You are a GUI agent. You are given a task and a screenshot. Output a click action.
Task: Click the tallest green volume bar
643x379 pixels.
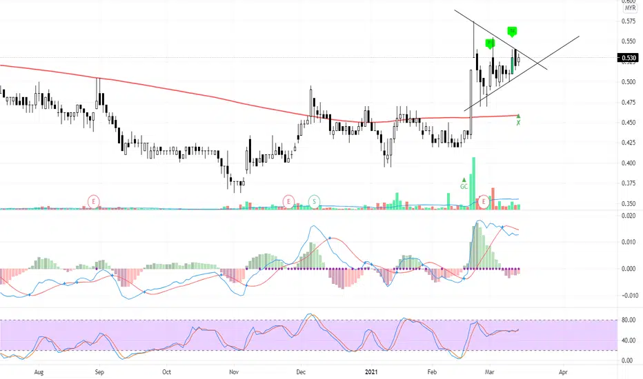click(474, 183)
